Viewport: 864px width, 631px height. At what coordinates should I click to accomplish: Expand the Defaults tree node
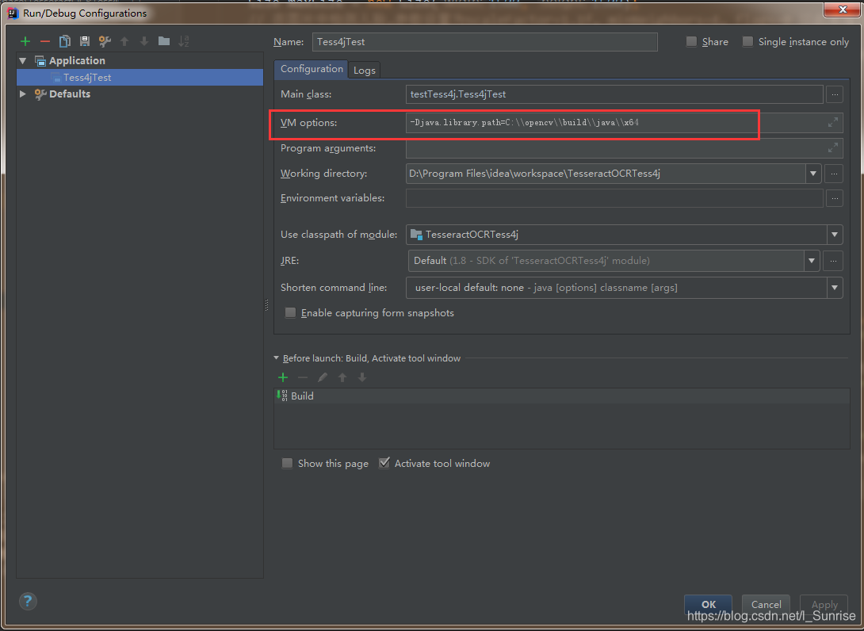point(23,94)
